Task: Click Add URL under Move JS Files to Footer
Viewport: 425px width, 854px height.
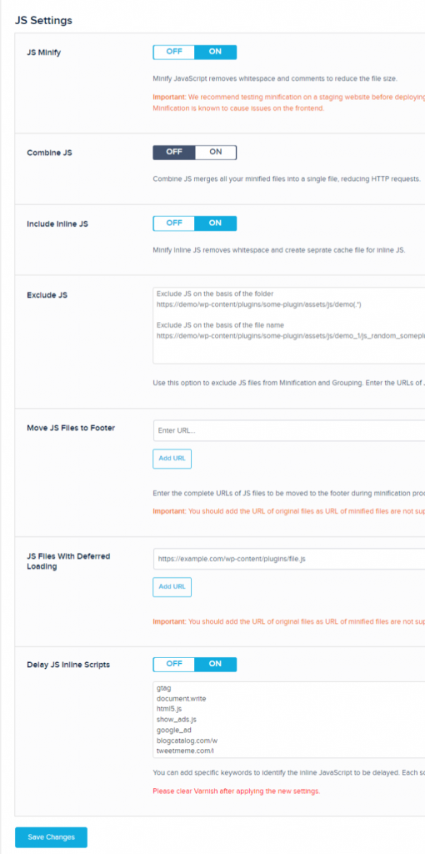Action: tap(172, 459)
